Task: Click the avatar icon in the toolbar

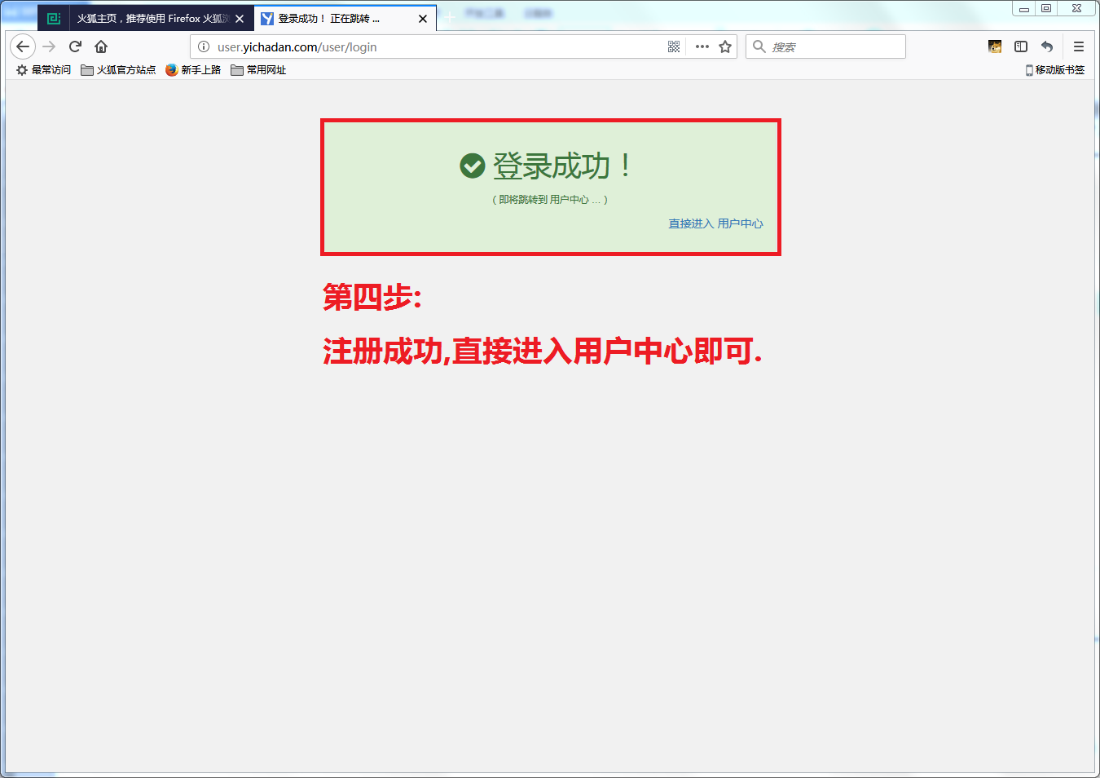Action: coord(995,46)
